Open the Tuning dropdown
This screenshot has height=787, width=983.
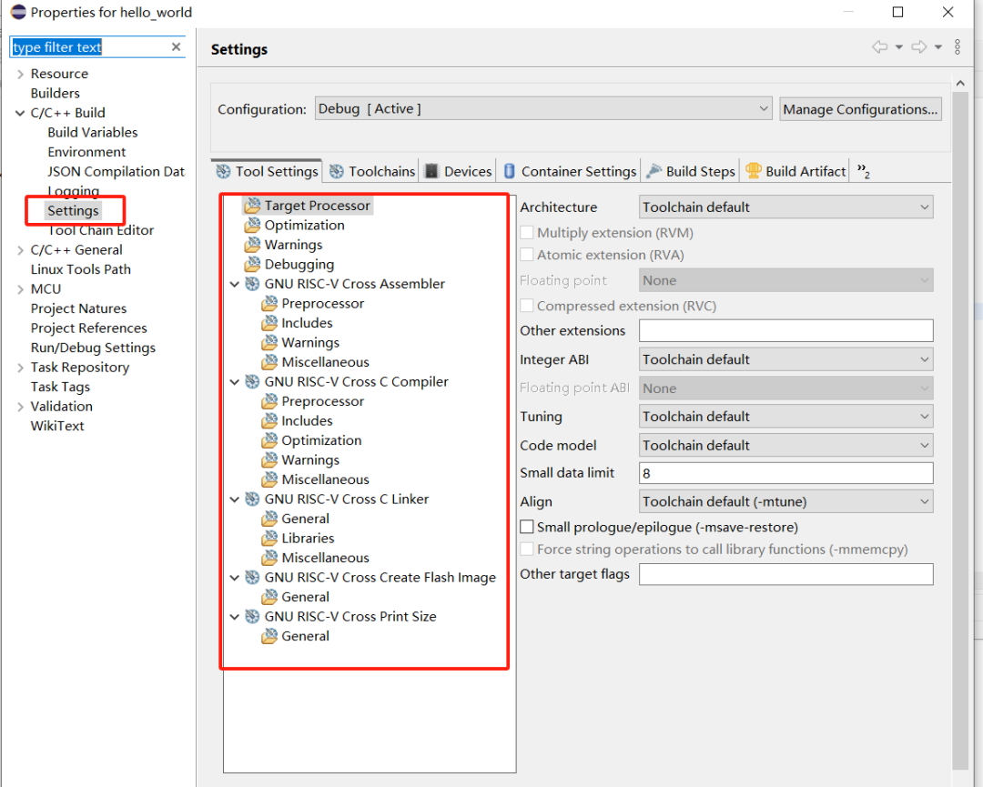tap(786, 417)
